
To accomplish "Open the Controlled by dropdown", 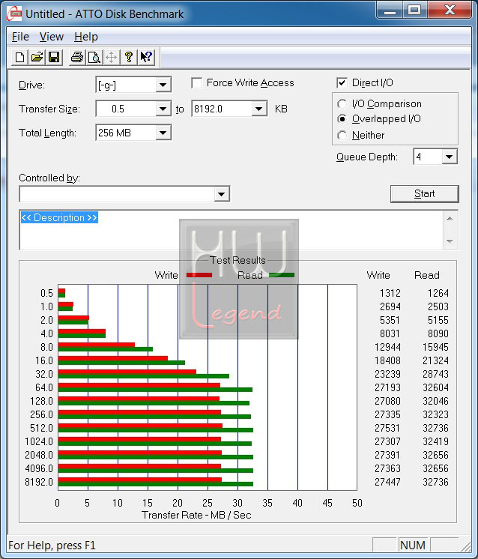I will point(221,194).
